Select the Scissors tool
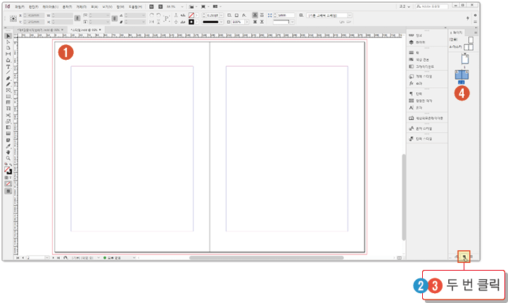 (x=8, y=115)
